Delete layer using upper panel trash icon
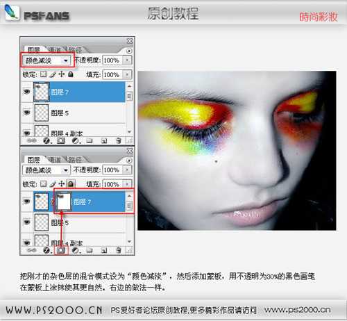347x321 pixels. (x=119, y=140)
